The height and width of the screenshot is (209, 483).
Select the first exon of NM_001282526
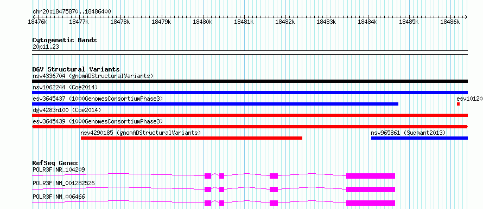(208, 190)
